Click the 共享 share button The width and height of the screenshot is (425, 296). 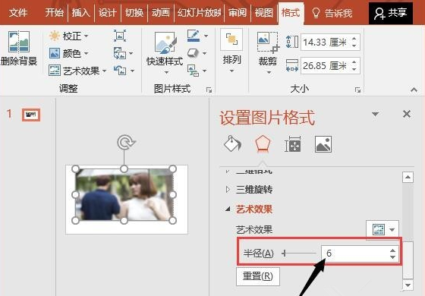click(x=391, y=13)
